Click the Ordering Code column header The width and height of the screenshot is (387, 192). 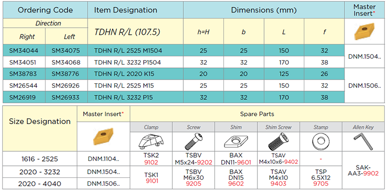(45, 10)
